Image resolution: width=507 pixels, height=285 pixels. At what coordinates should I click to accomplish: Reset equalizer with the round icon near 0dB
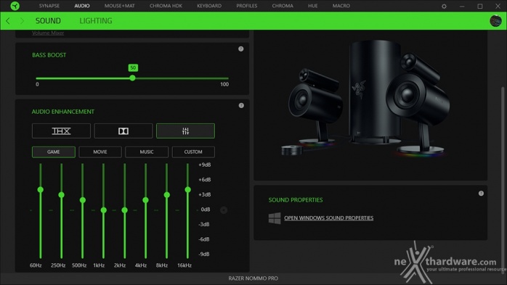click(x=224, y=210)
